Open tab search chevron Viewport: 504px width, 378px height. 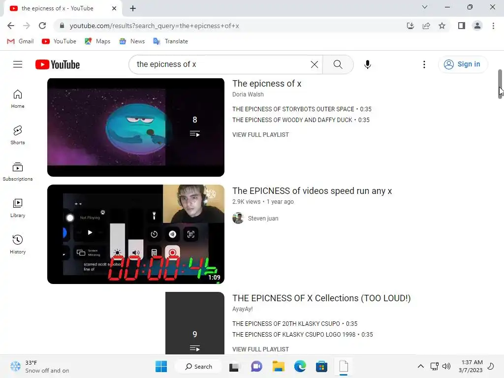[425, 7]
